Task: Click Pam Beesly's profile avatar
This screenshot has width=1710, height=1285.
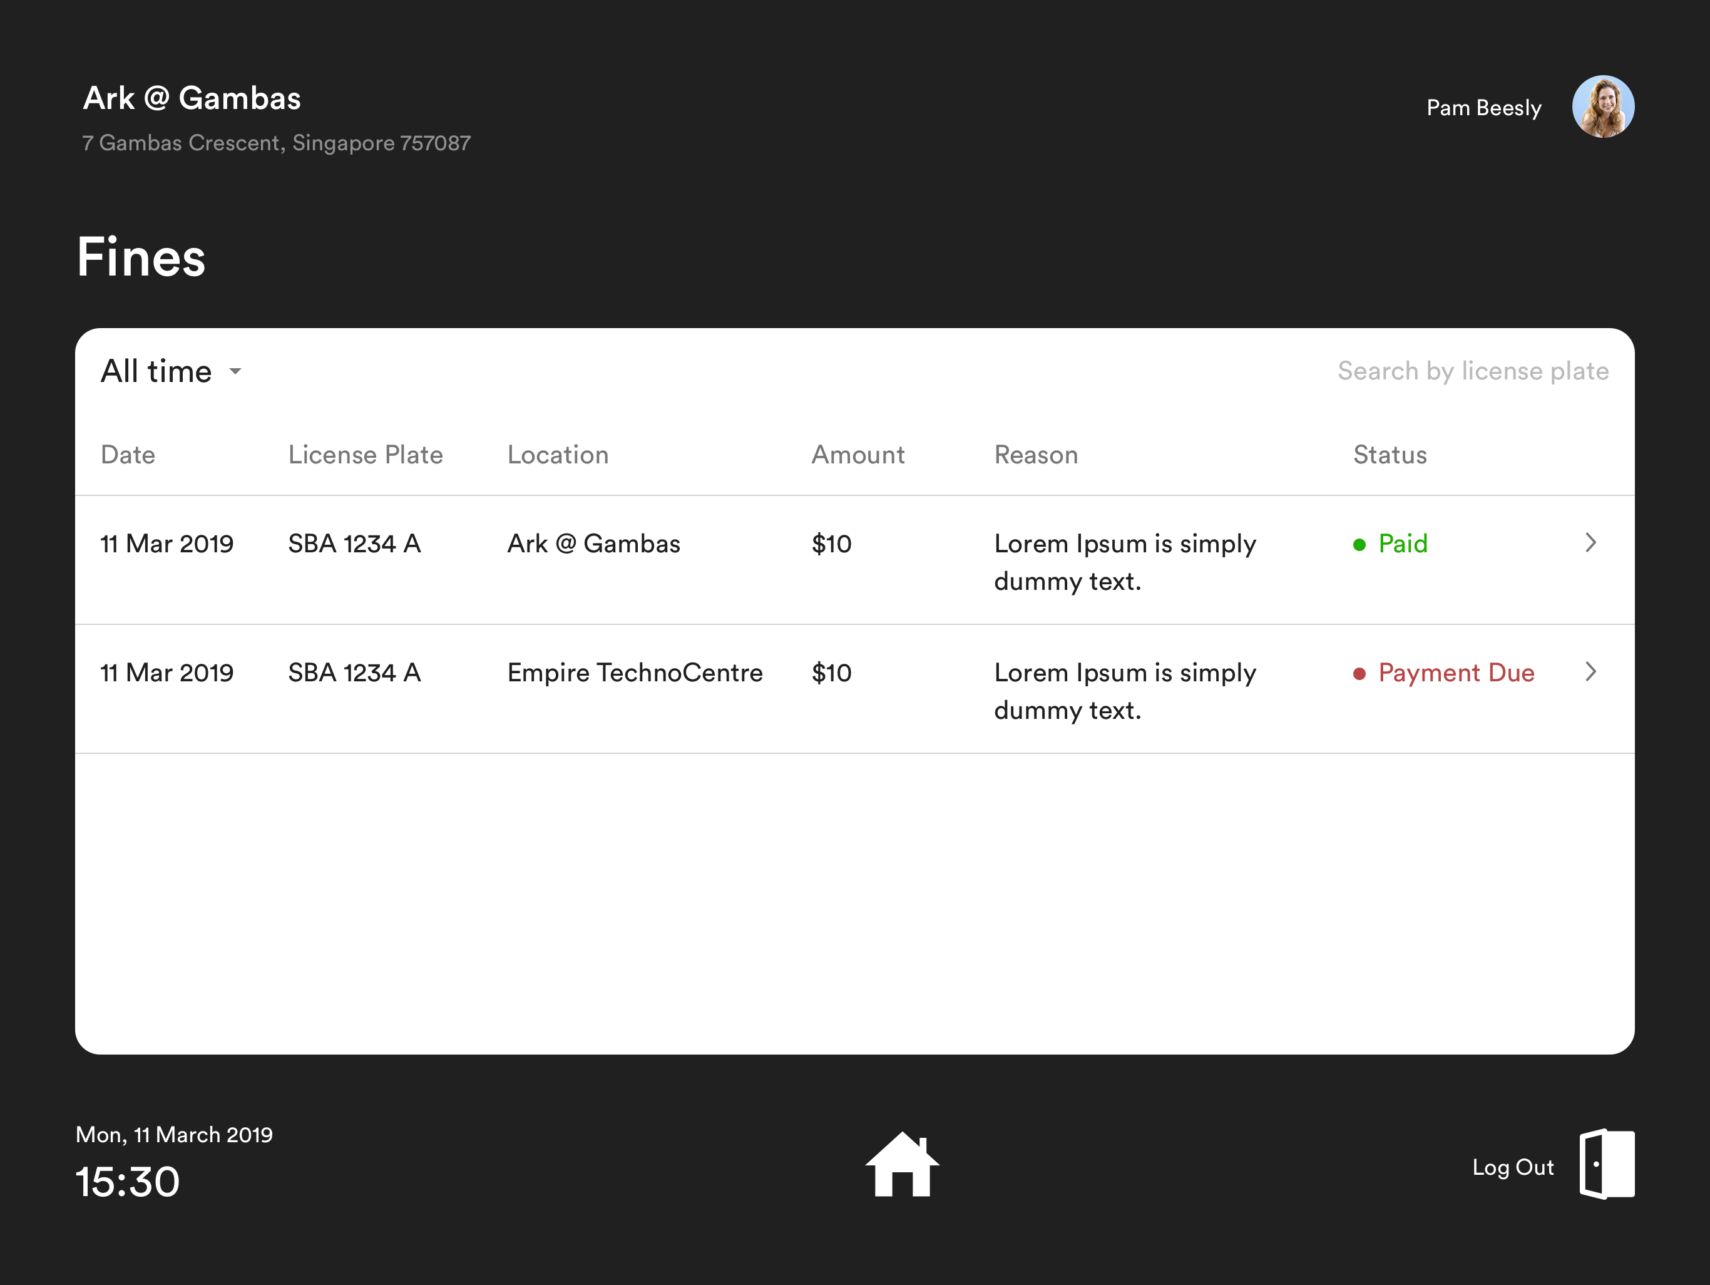Action: 1602,106
